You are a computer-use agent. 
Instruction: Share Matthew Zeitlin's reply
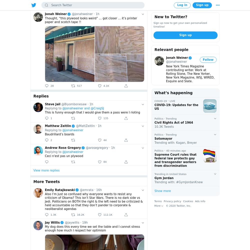[126, 140]
